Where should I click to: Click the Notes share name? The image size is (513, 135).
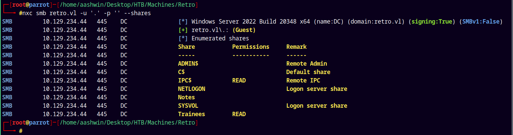[186, 97]
